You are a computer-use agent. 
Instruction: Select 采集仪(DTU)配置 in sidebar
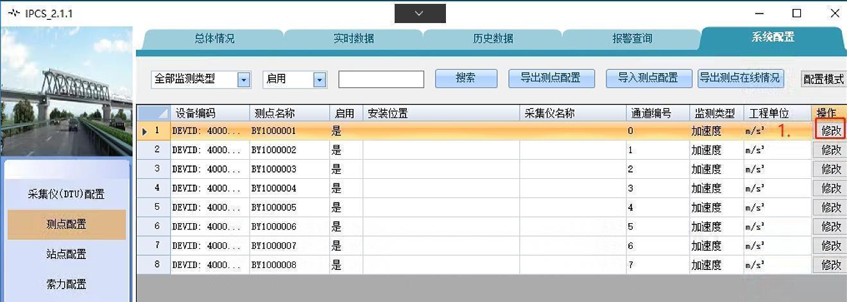(66, 194)
